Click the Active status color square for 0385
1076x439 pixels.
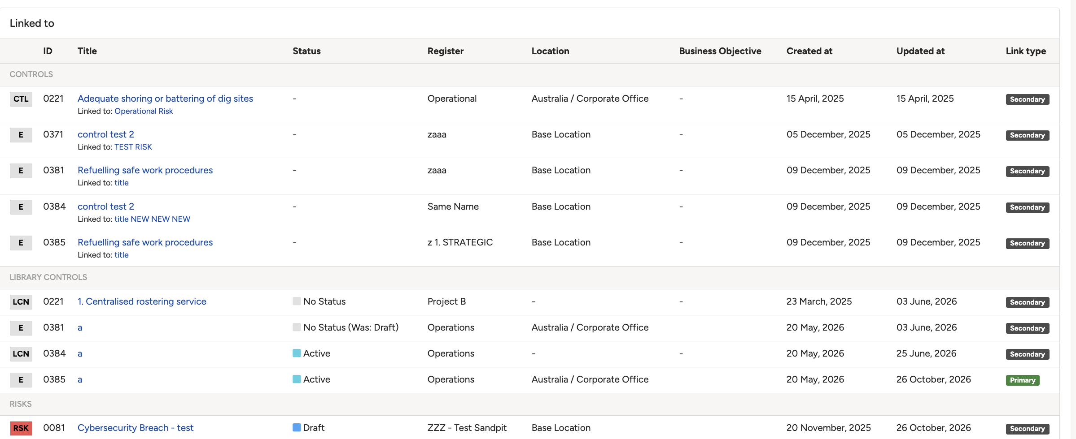pos(297,379)
